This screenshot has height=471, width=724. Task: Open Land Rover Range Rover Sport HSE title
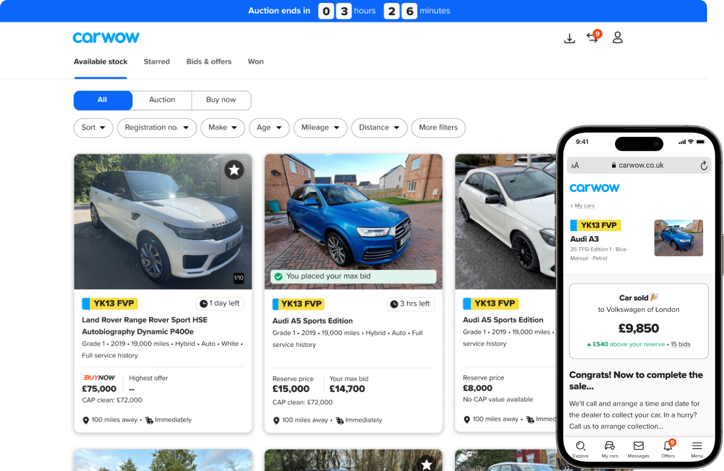pyautogui.click(x=145, y=326)
